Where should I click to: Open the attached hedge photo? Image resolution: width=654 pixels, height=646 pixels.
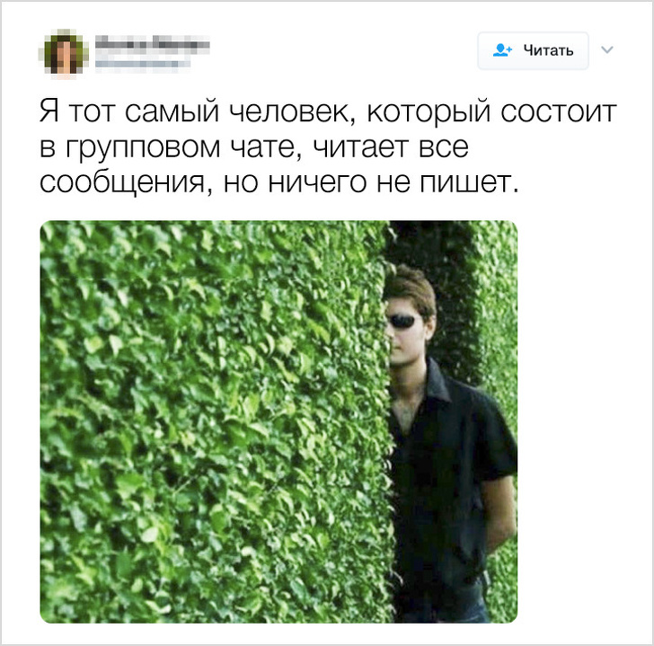[278, 421]
